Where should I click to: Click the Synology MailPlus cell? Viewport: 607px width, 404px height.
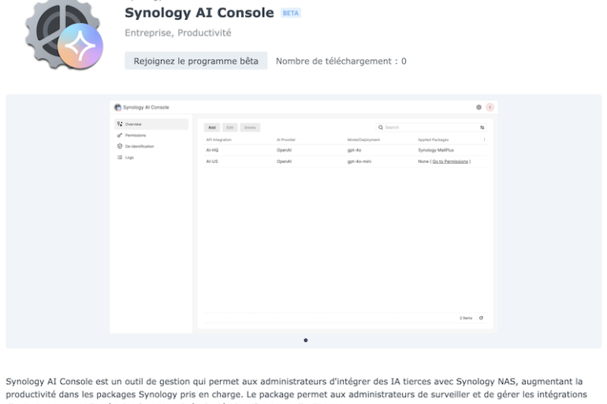[x=436, y=150]
